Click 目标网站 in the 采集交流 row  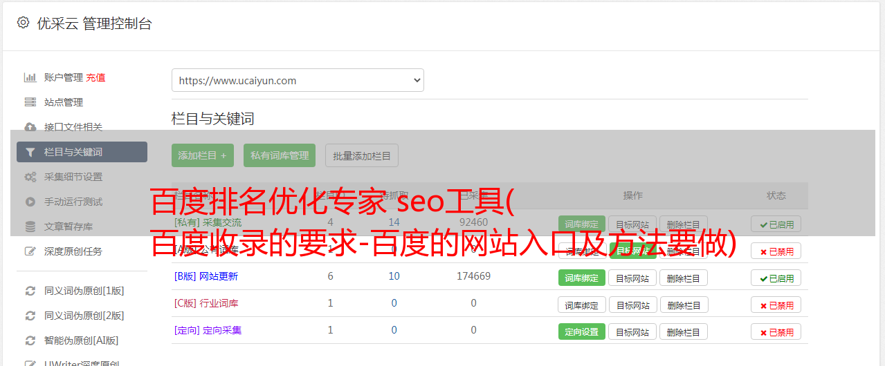(633, 224)
